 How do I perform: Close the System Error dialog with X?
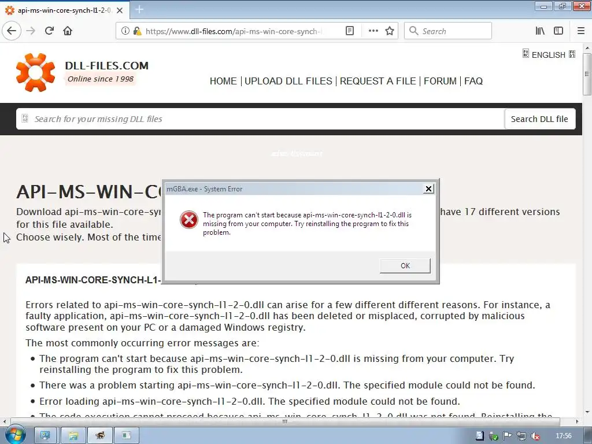pyautogui.click(x=428, y=189)
